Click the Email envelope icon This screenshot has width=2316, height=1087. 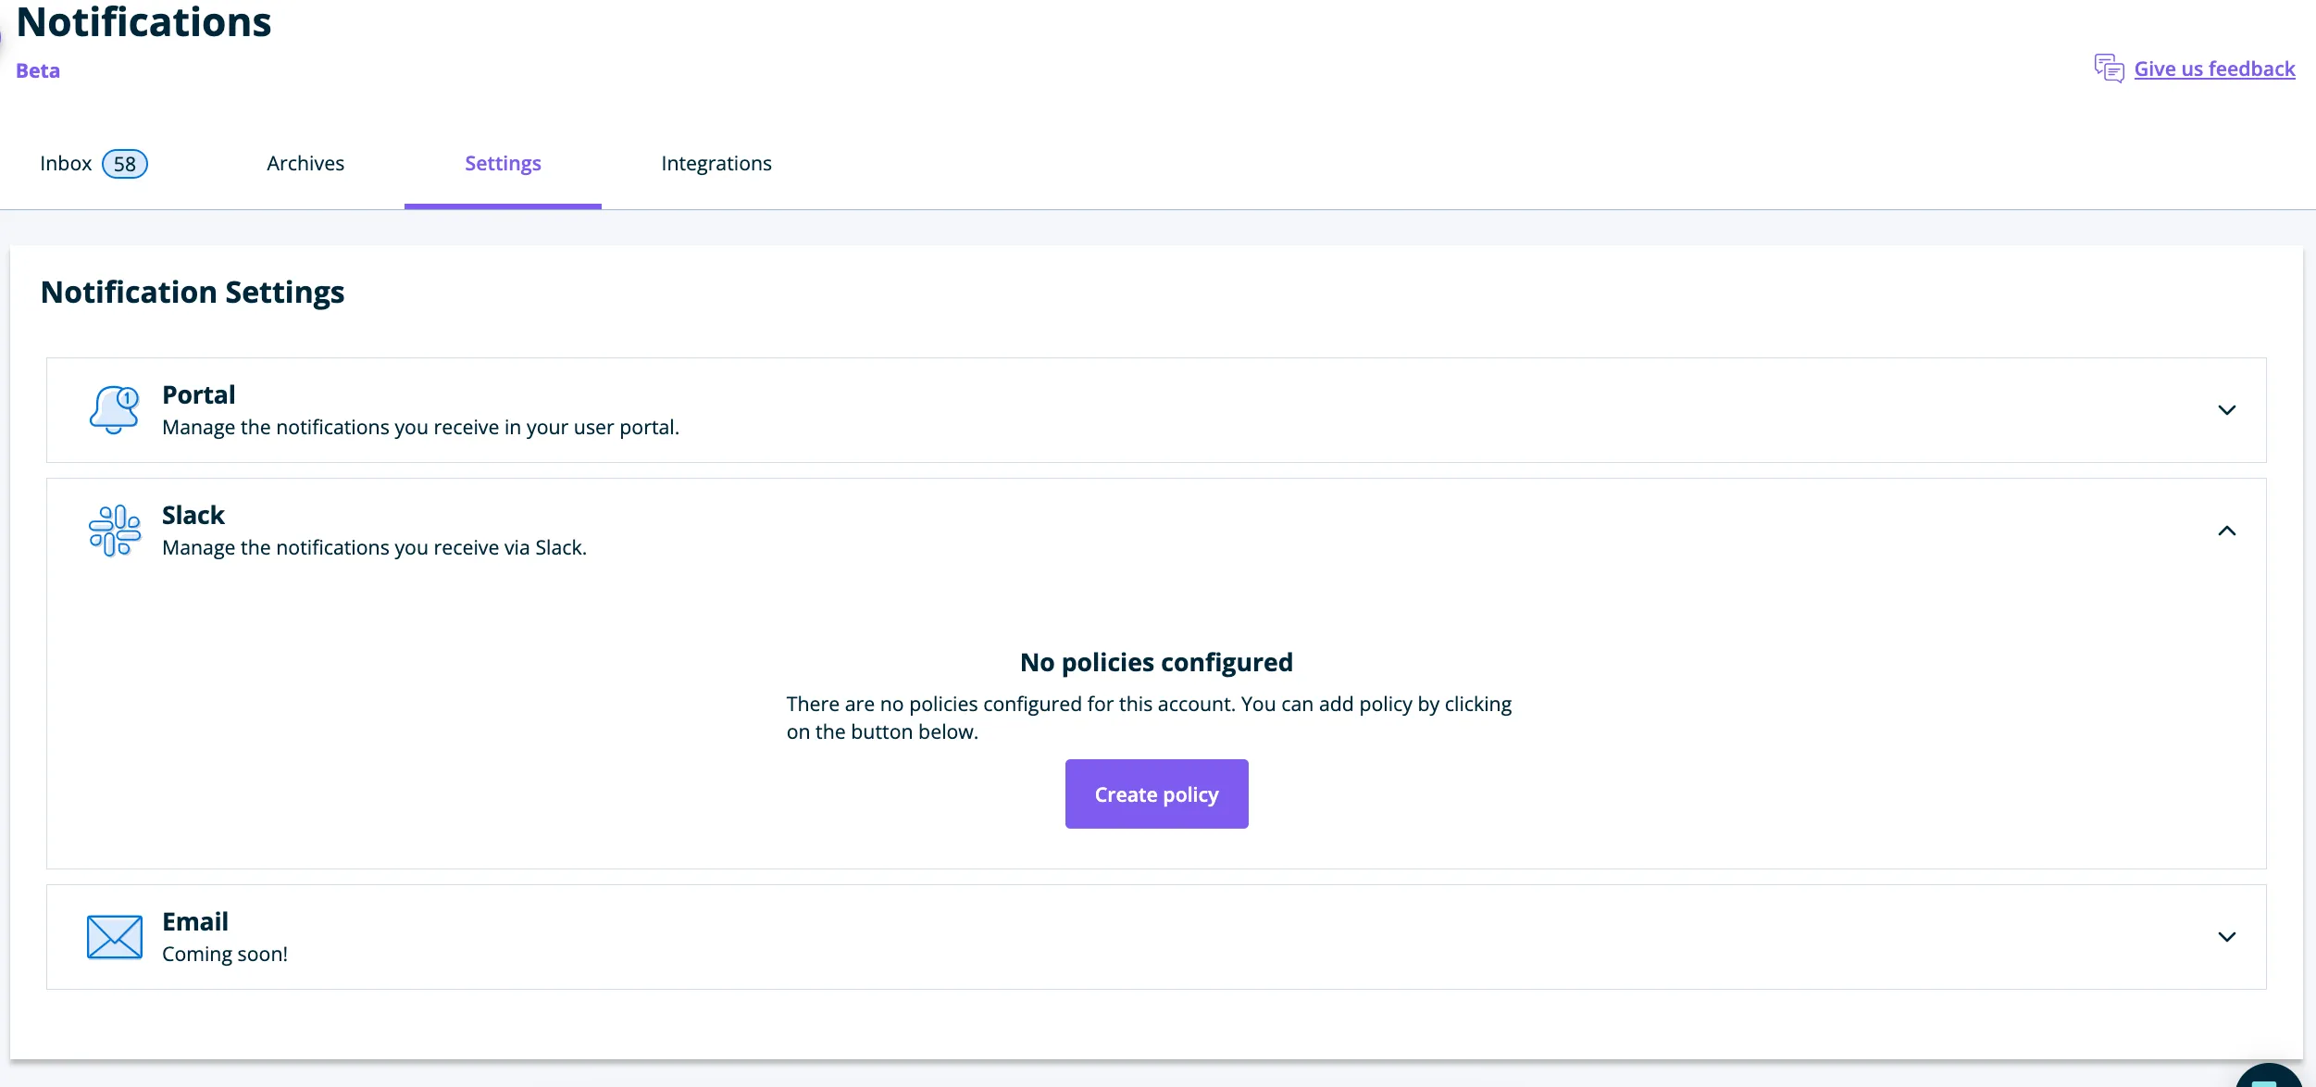113,936
